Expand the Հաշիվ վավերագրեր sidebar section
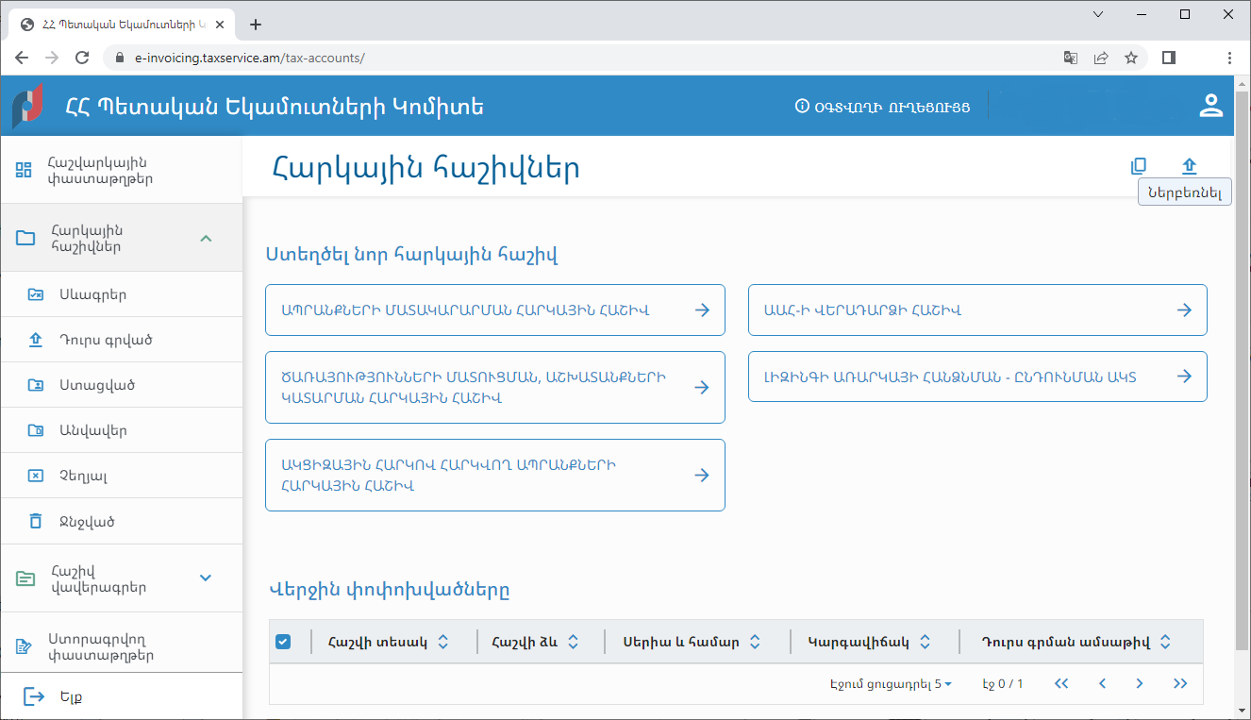This screenshot has height=720, width=1251. pyautogui.click(x=206, y=578)
